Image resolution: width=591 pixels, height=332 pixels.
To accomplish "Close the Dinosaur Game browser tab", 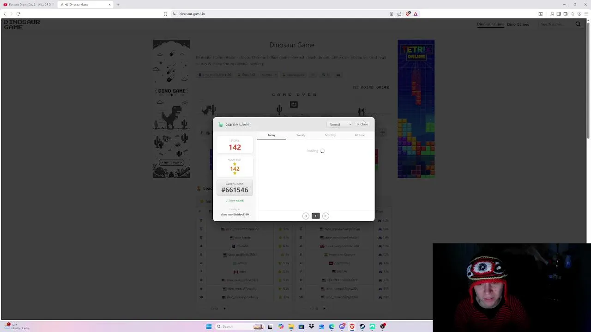I will click(110, 5).
